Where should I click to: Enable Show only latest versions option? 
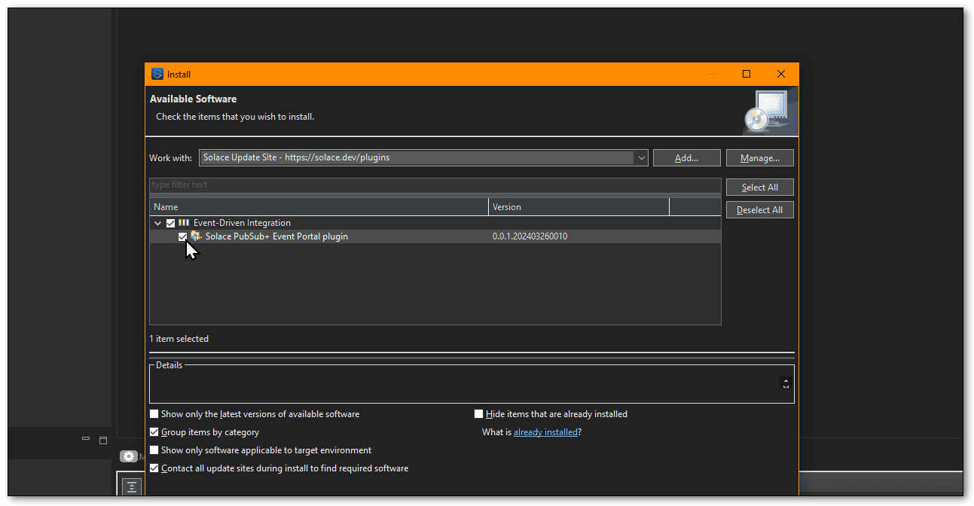point(154,414)
